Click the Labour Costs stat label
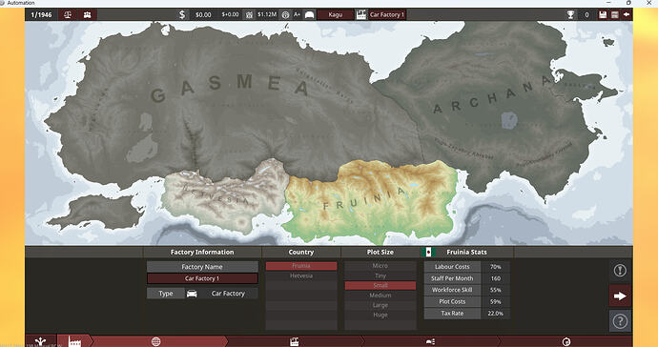The height and width of the screenshot is (347, 658). [452, 266]
